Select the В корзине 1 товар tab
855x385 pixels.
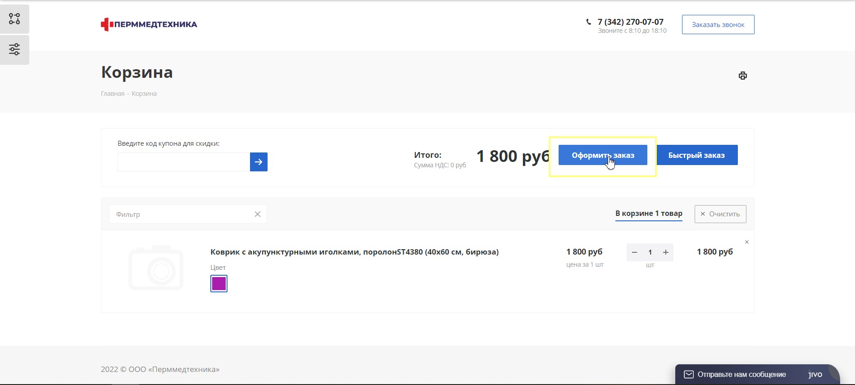coord(649,214)
